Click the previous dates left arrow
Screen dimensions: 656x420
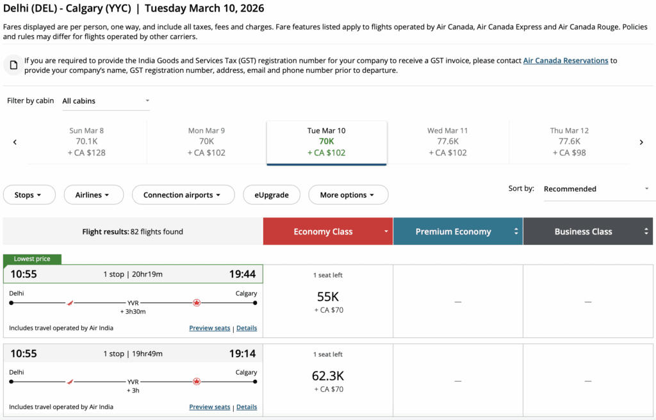[15, 142]
